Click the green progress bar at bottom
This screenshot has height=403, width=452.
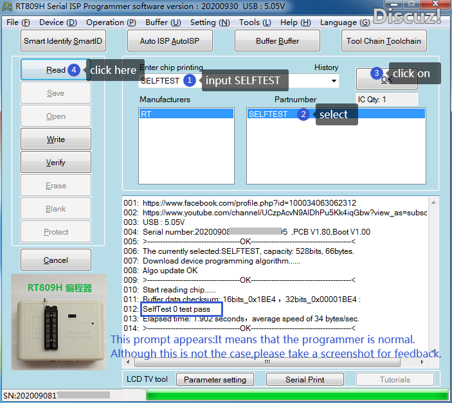coord(296,395)
